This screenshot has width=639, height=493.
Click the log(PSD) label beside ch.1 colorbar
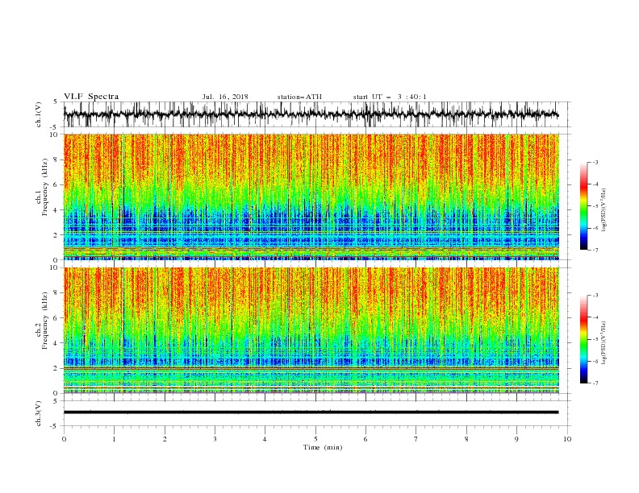[604, 210]
